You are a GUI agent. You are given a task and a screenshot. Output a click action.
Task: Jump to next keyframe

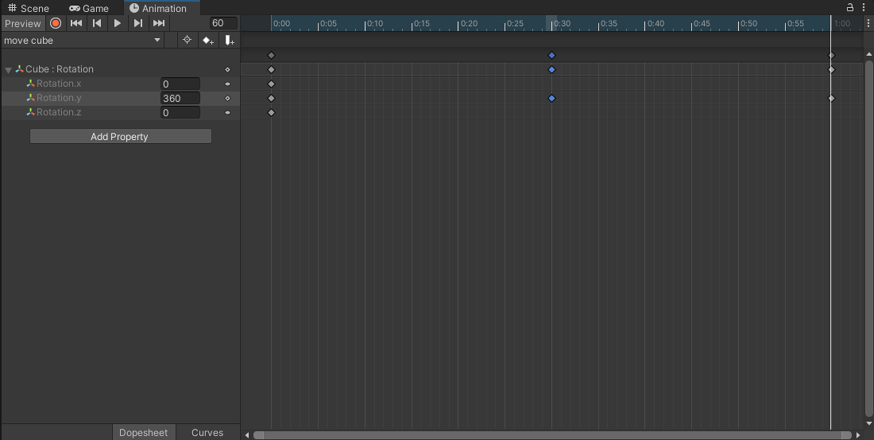tap(138, 23)
